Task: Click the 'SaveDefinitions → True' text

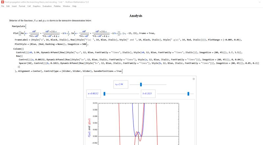Action: [x=108, y=71]
